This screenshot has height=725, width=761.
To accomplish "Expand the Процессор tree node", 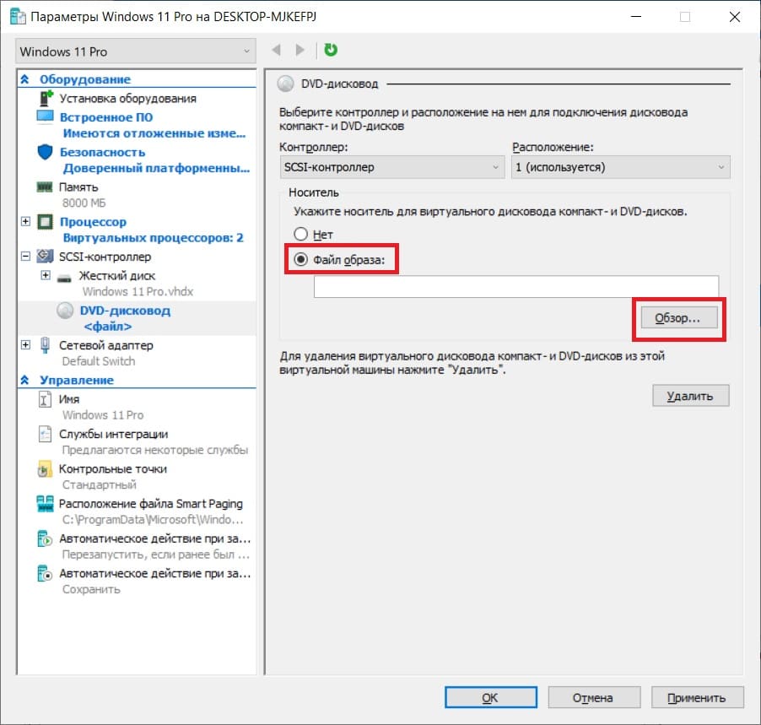I will click(x=25, y=221).
